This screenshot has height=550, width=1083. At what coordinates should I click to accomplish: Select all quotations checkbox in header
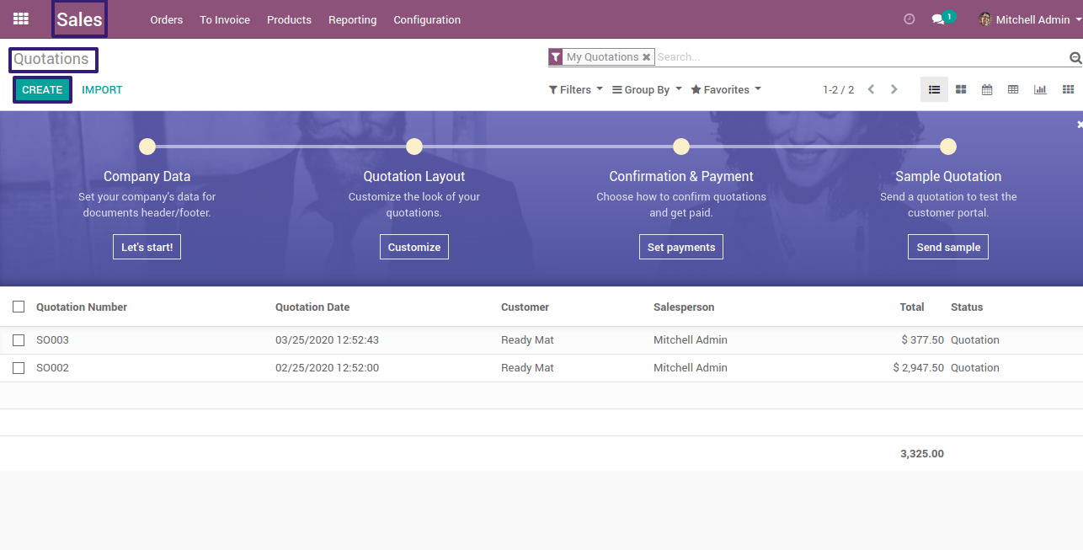(x=19, y=307)
